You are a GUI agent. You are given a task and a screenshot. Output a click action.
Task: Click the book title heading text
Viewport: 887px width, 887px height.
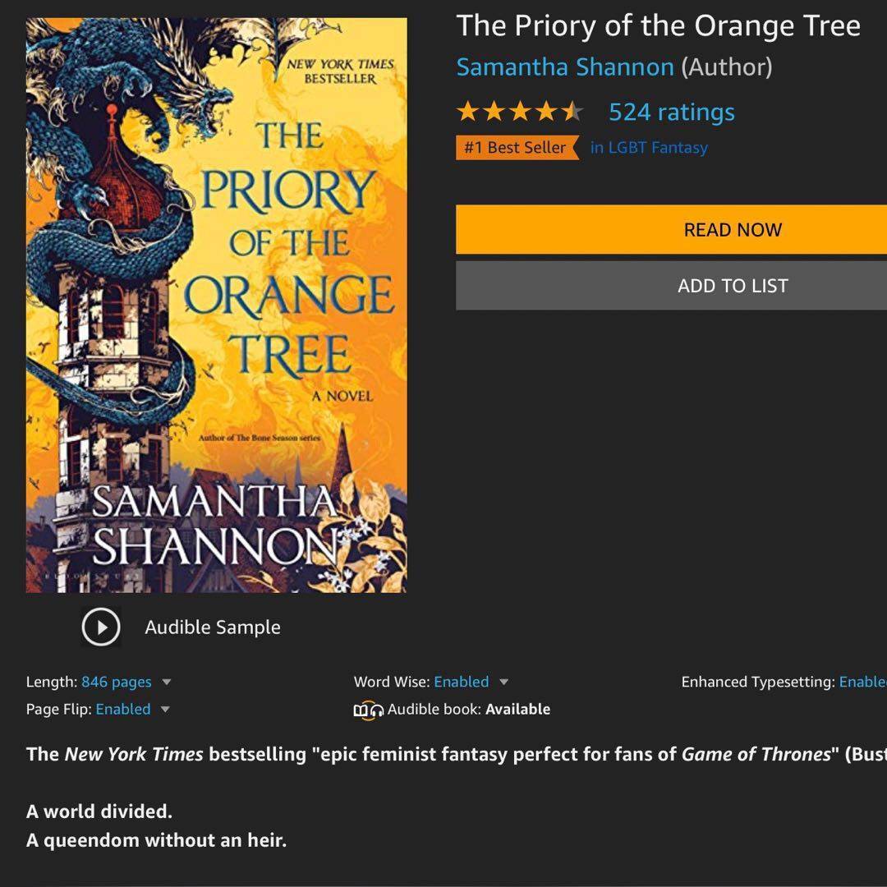click(x=658, y=26)
